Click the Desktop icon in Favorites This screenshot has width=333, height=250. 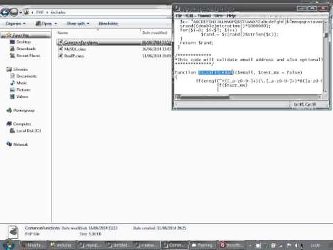pos(12,42)
